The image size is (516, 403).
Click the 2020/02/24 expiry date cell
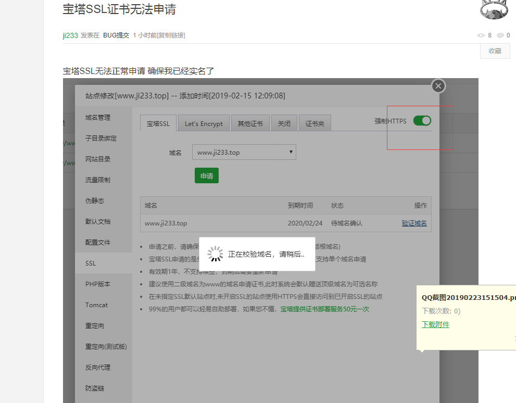point(305,223)
